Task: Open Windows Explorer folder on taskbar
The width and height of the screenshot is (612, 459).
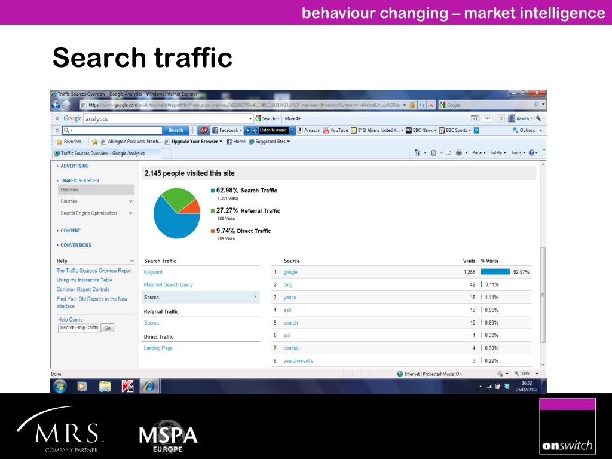Action: click(105, 387)
